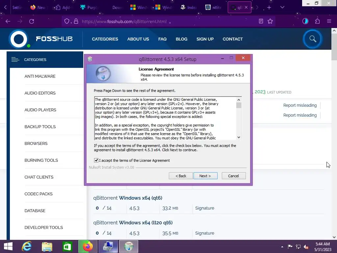Go to SIGN UP page

tap(205, 39)
